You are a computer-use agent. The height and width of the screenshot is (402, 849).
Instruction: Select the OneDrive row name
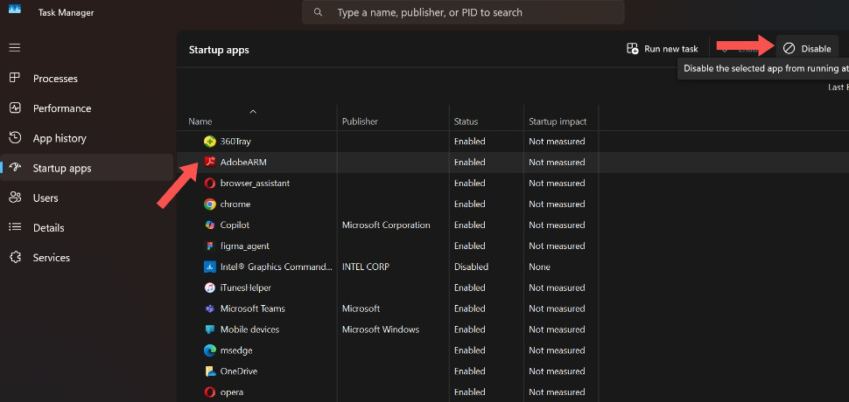pyautogui.click(x=239, y=371)
